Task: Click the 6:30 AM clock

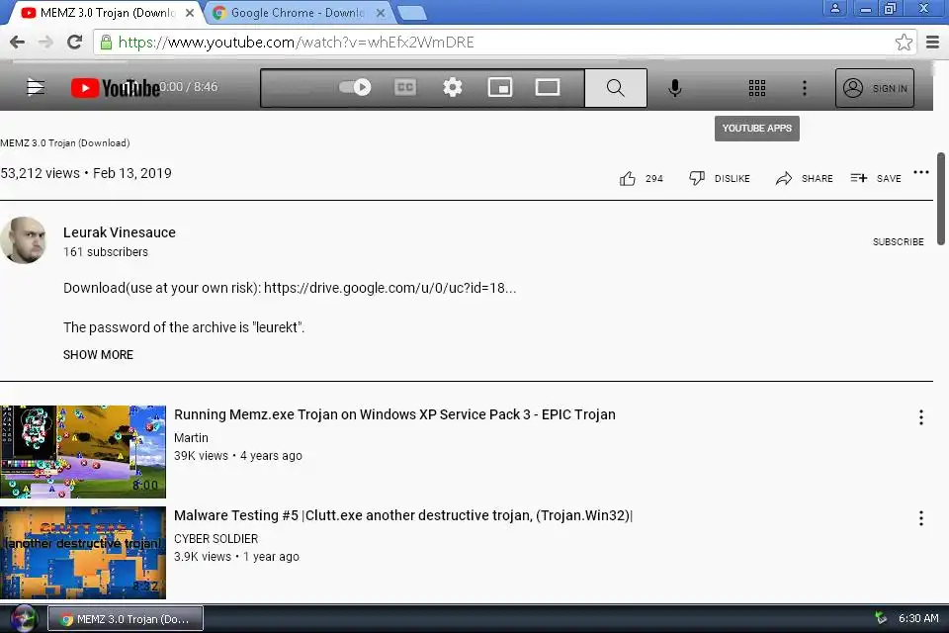Action: pyautogui.click(x=918, y=618)
